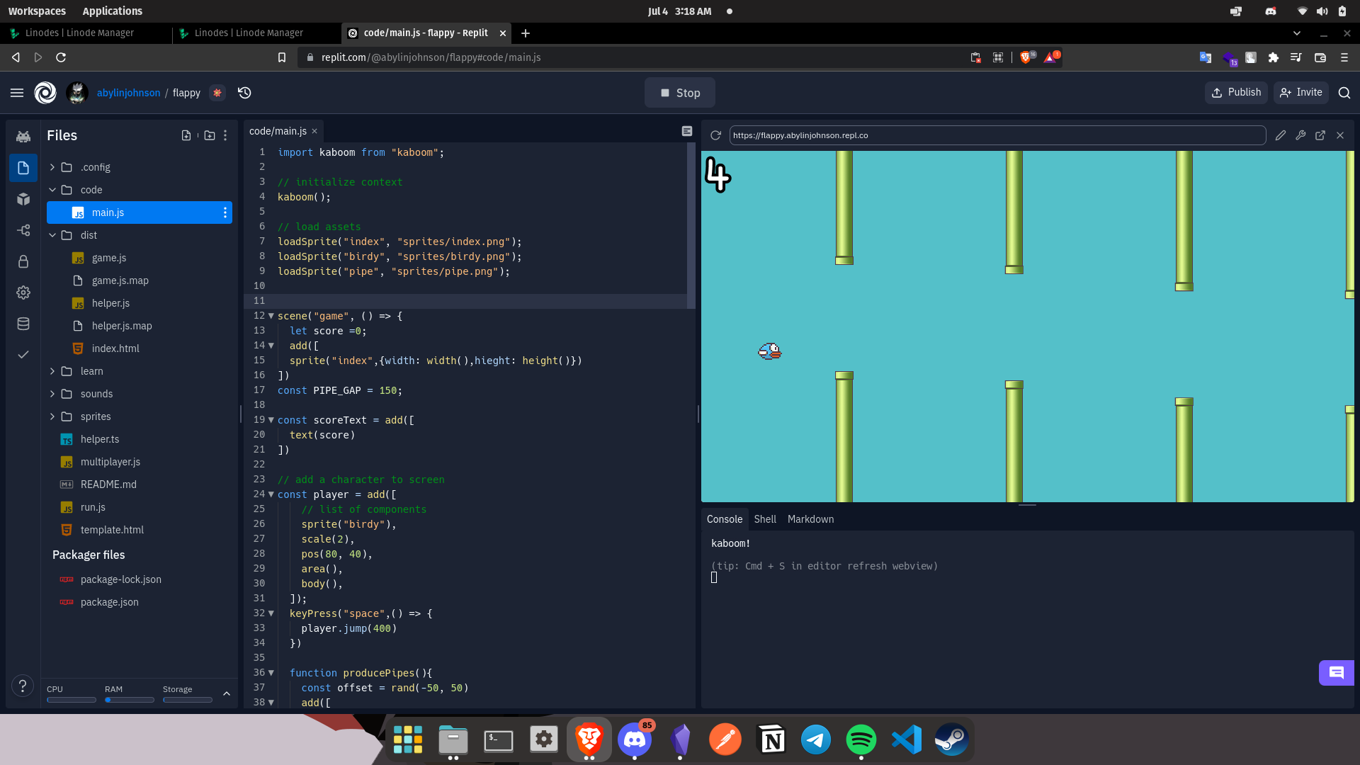Expand the .config folder
1360x765 pixels.
pos(52,167)
